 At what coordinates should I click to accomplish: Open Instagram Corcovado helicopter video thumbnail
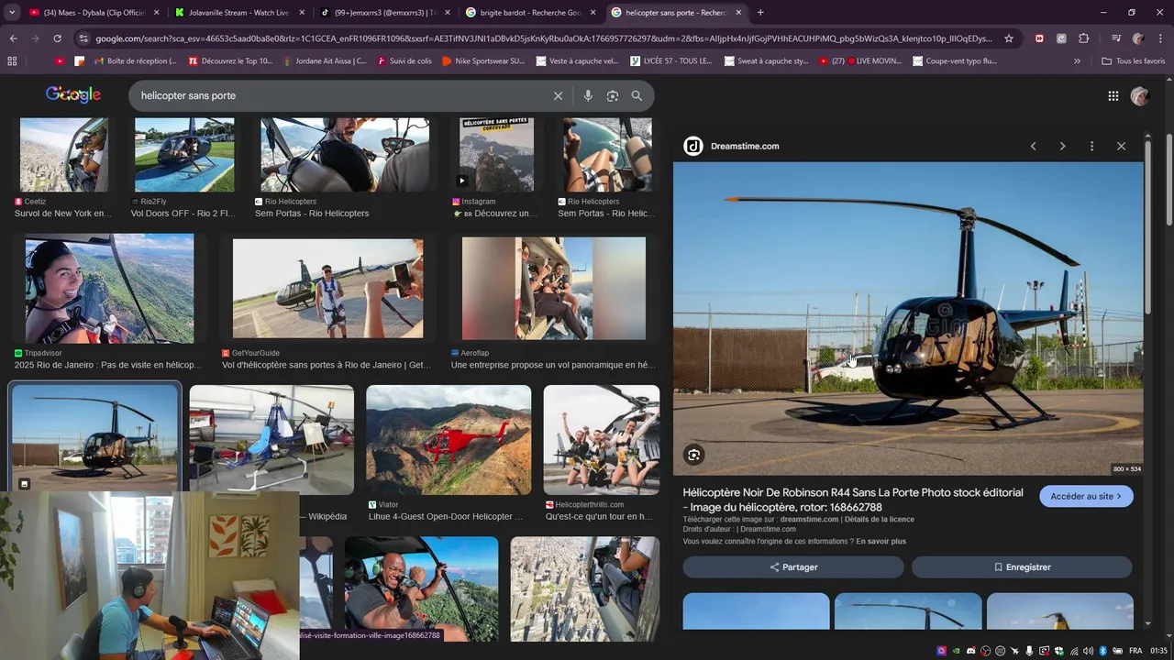click(496, 155)
